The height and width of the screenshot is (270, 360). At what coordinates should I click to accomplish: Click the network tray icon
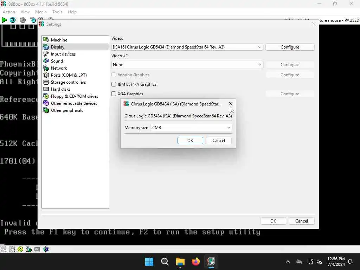click(x=310, y=262)
